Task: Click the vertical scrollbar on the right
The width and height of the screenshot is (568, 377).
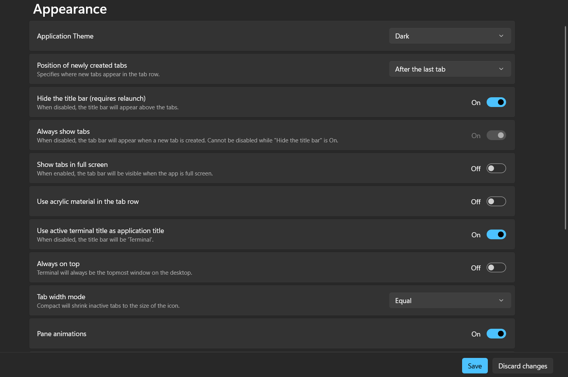Action: (565, 128)
